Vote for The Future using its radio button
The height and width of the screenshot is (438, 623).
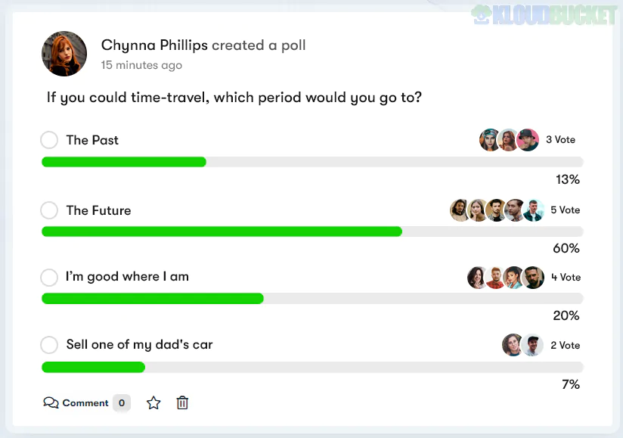(x=49, y=210)
